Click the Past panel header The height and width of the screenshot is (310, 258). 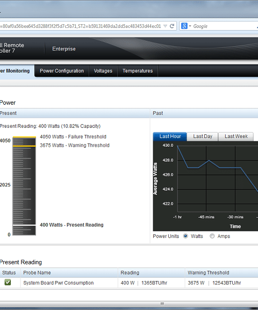204,113
